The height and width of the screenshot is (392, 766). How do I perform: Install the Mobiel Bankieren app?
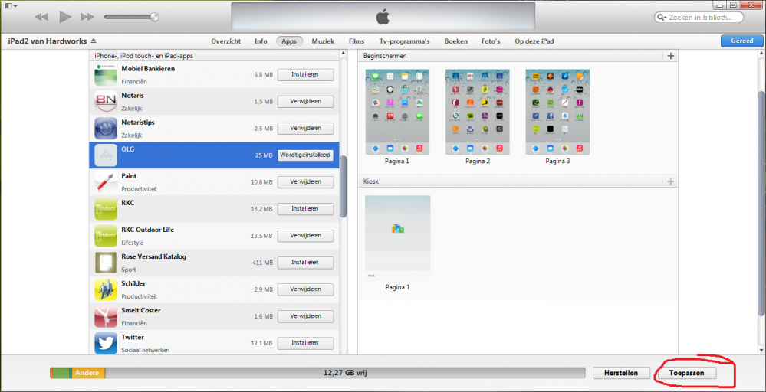305,74
